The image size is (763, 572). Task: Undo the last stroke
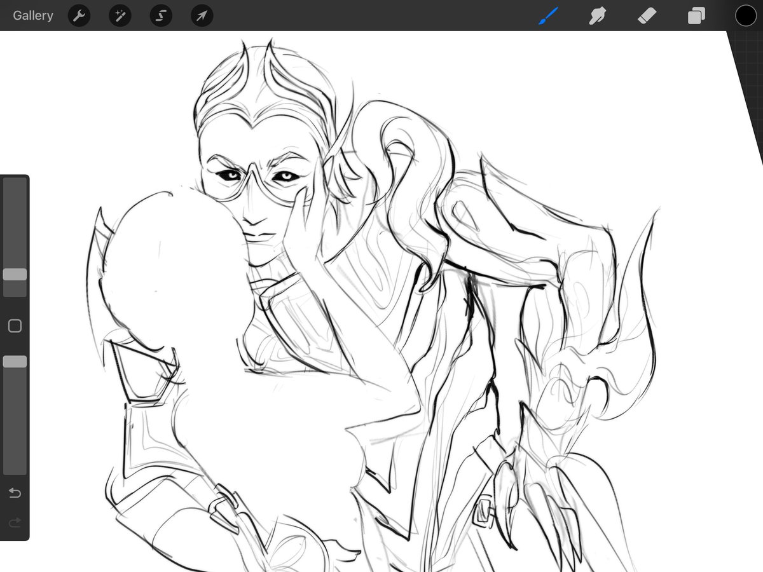tap(15, 493)
